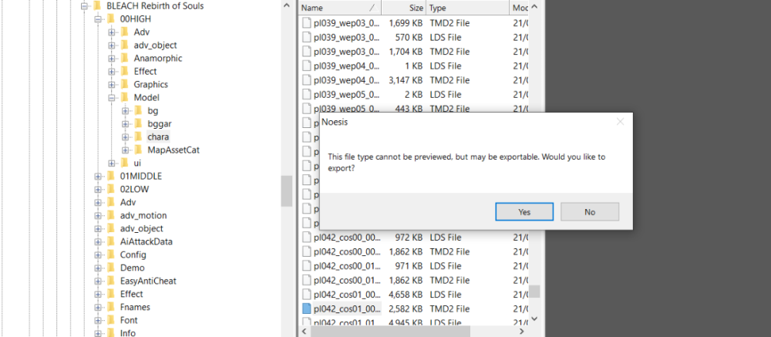Image resolution: width=771 pixels, height=337 pixels.
Task: Click Yes in the Noesis export dialog
Action: (x=524, y=211)
